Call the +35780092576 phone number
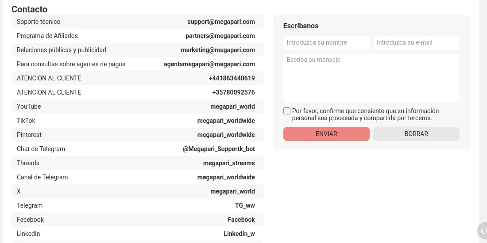487x243 pixels. (234, 92)
